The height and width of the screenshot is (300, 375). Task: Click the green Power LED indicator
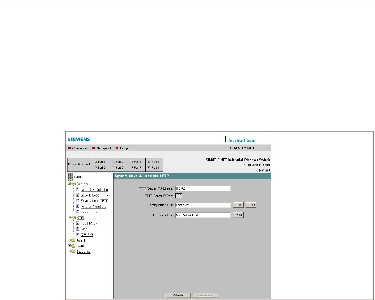80,164
